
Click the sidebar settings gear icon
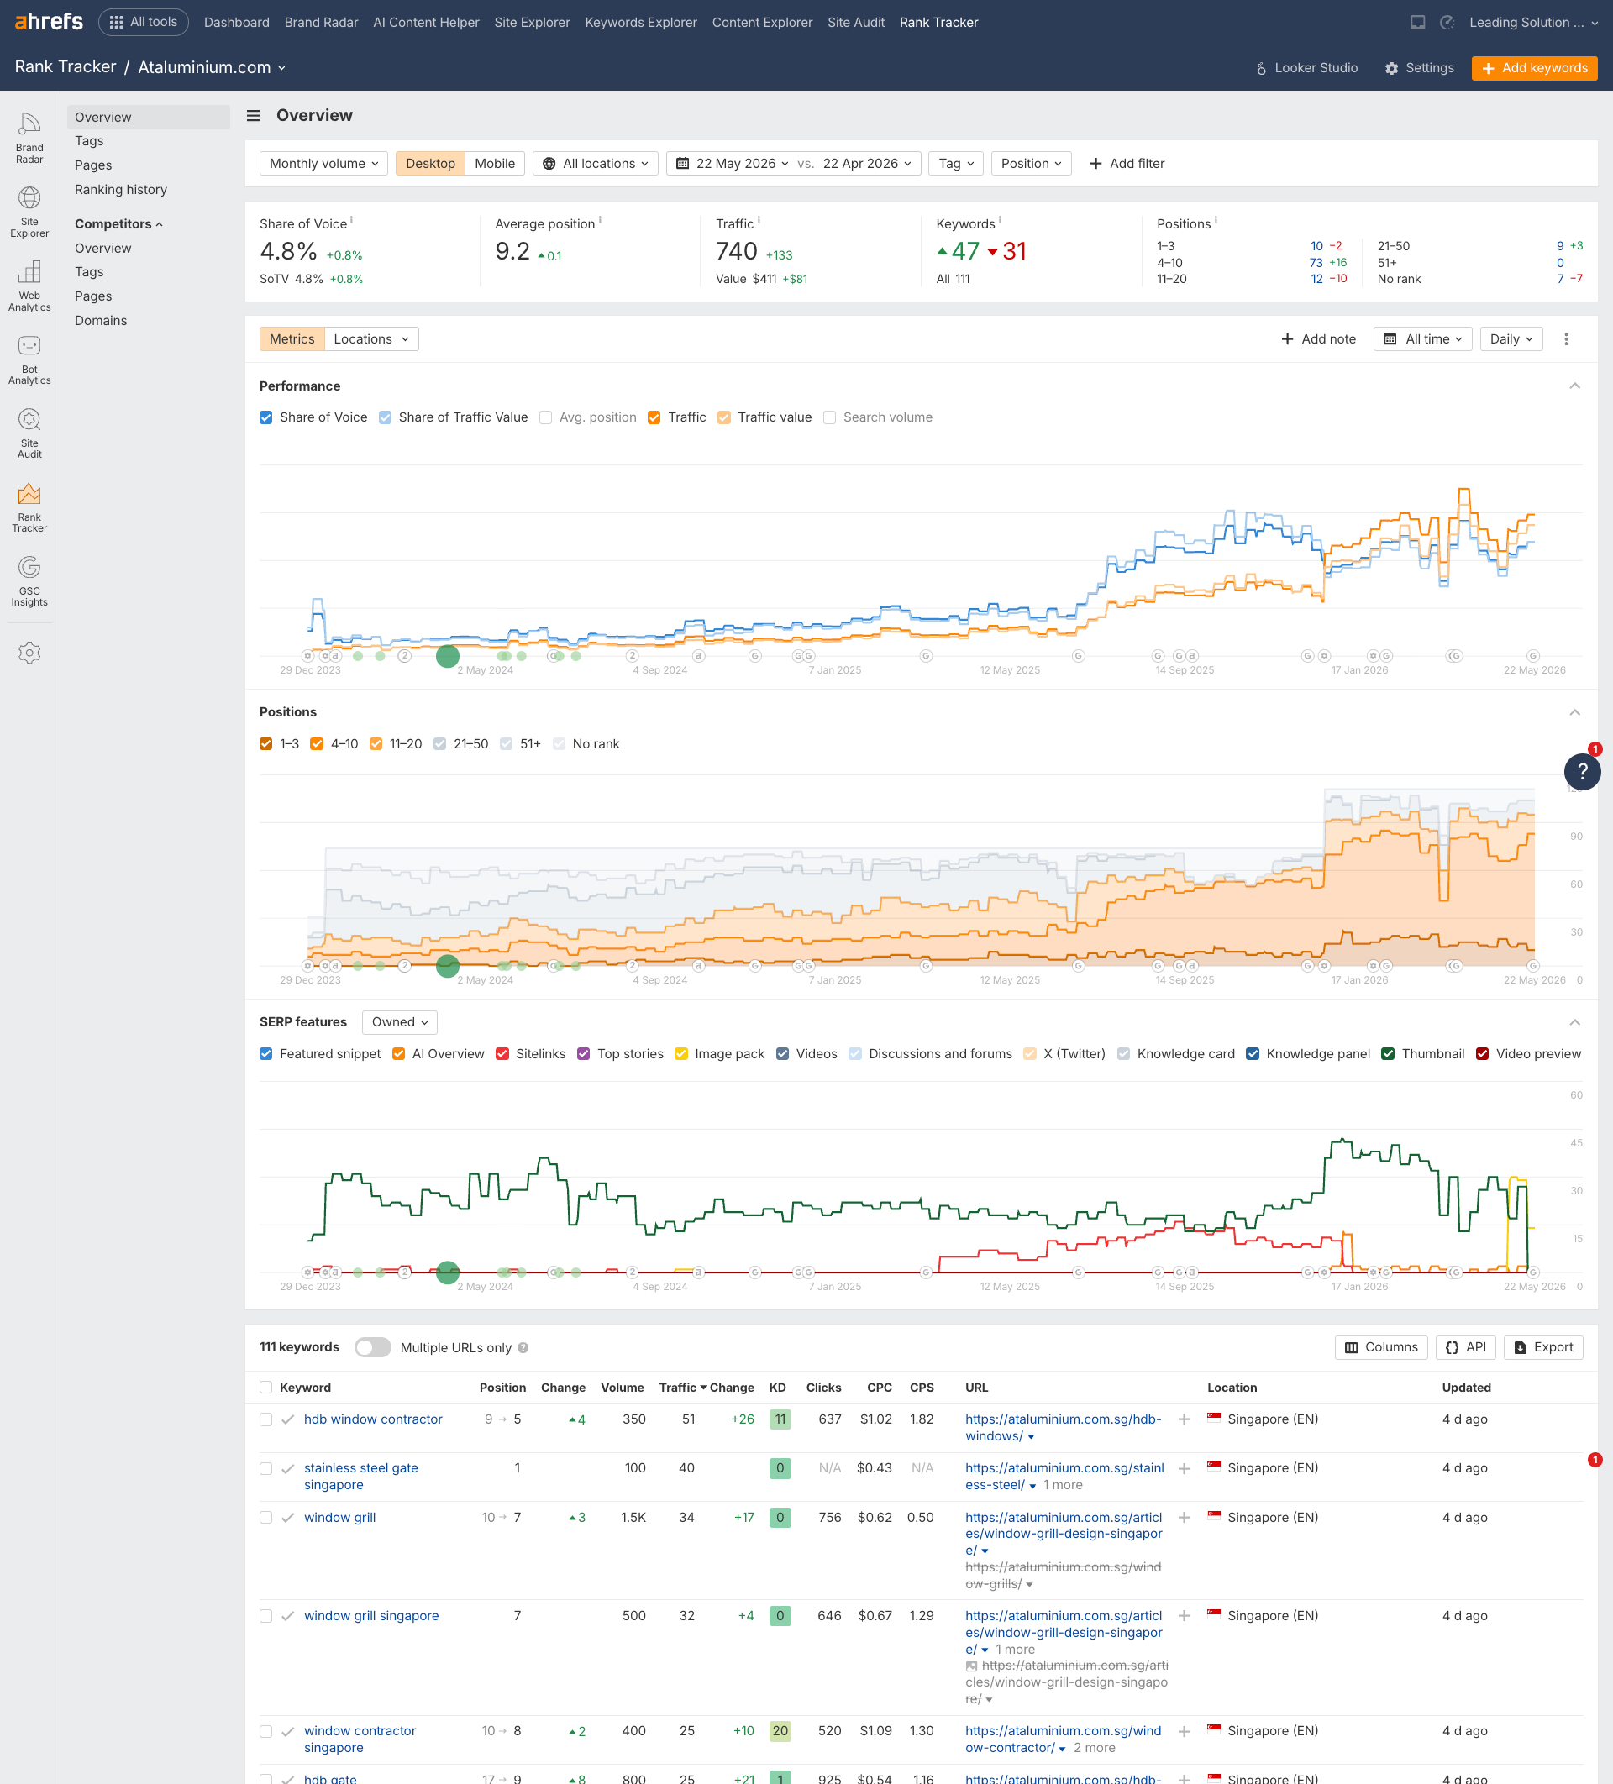click(x=29, y=653)
